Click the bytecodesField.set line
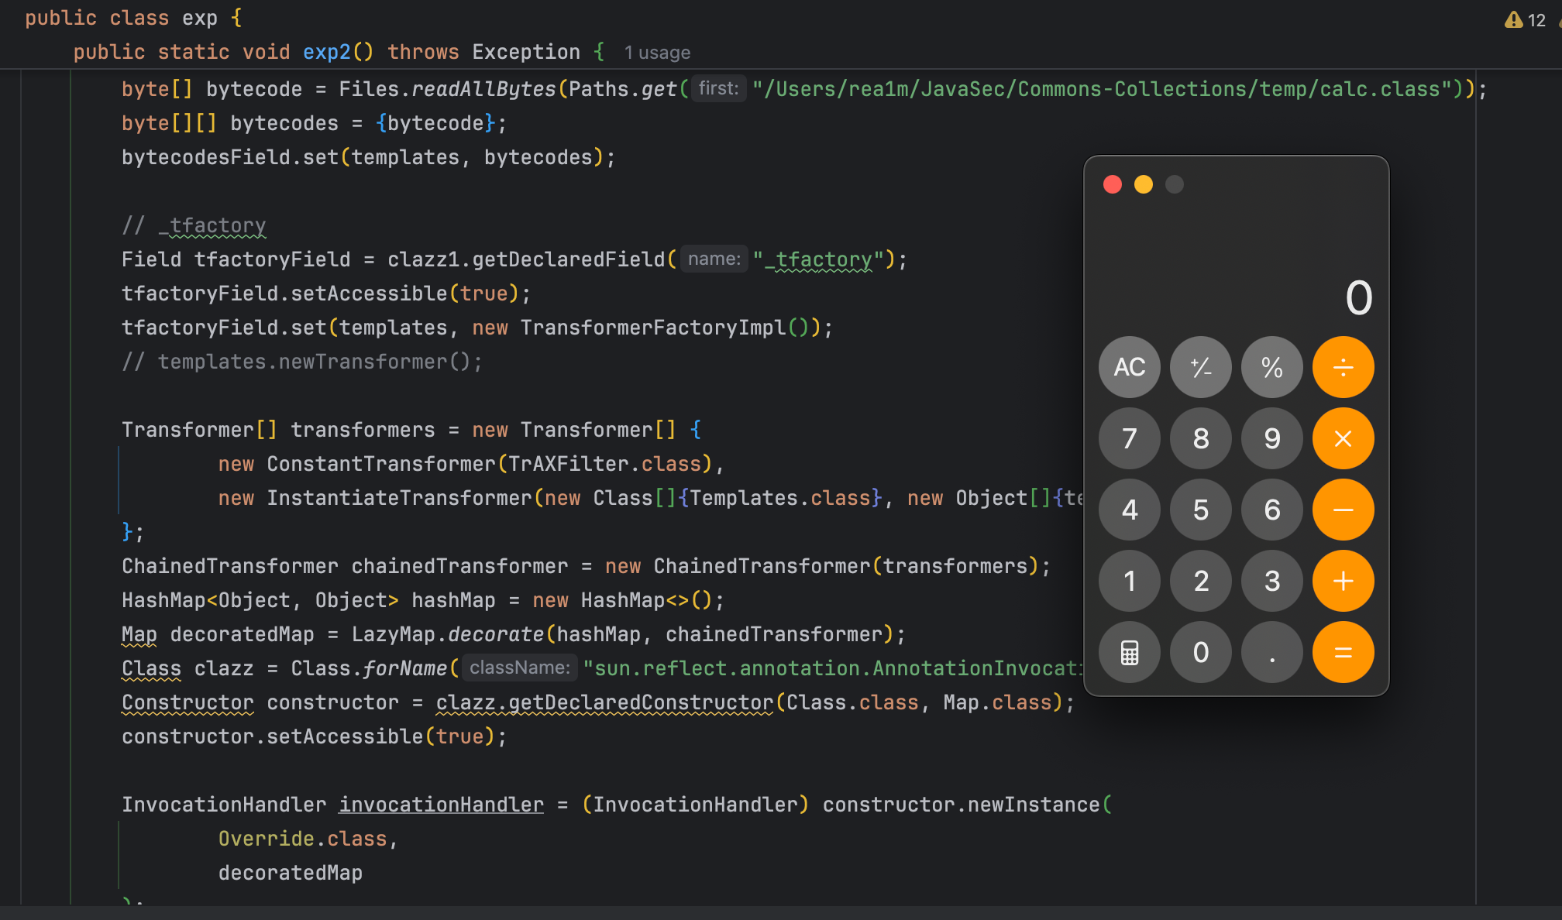 369,157
